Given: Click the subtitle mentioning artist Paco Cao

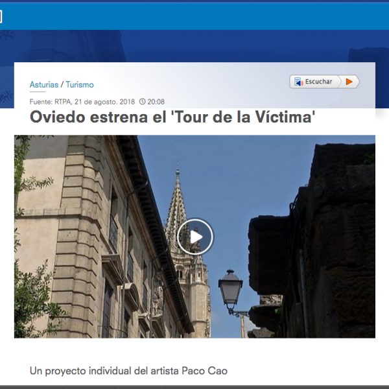Looking at the screenshot, I should [x=128, y=371].
